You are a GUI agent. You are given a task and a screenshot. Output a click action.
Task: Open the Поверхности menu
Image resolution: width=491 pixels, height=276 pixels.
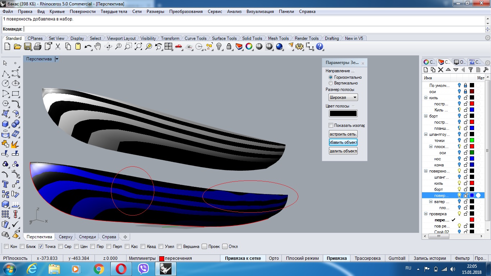click(83, 11)
